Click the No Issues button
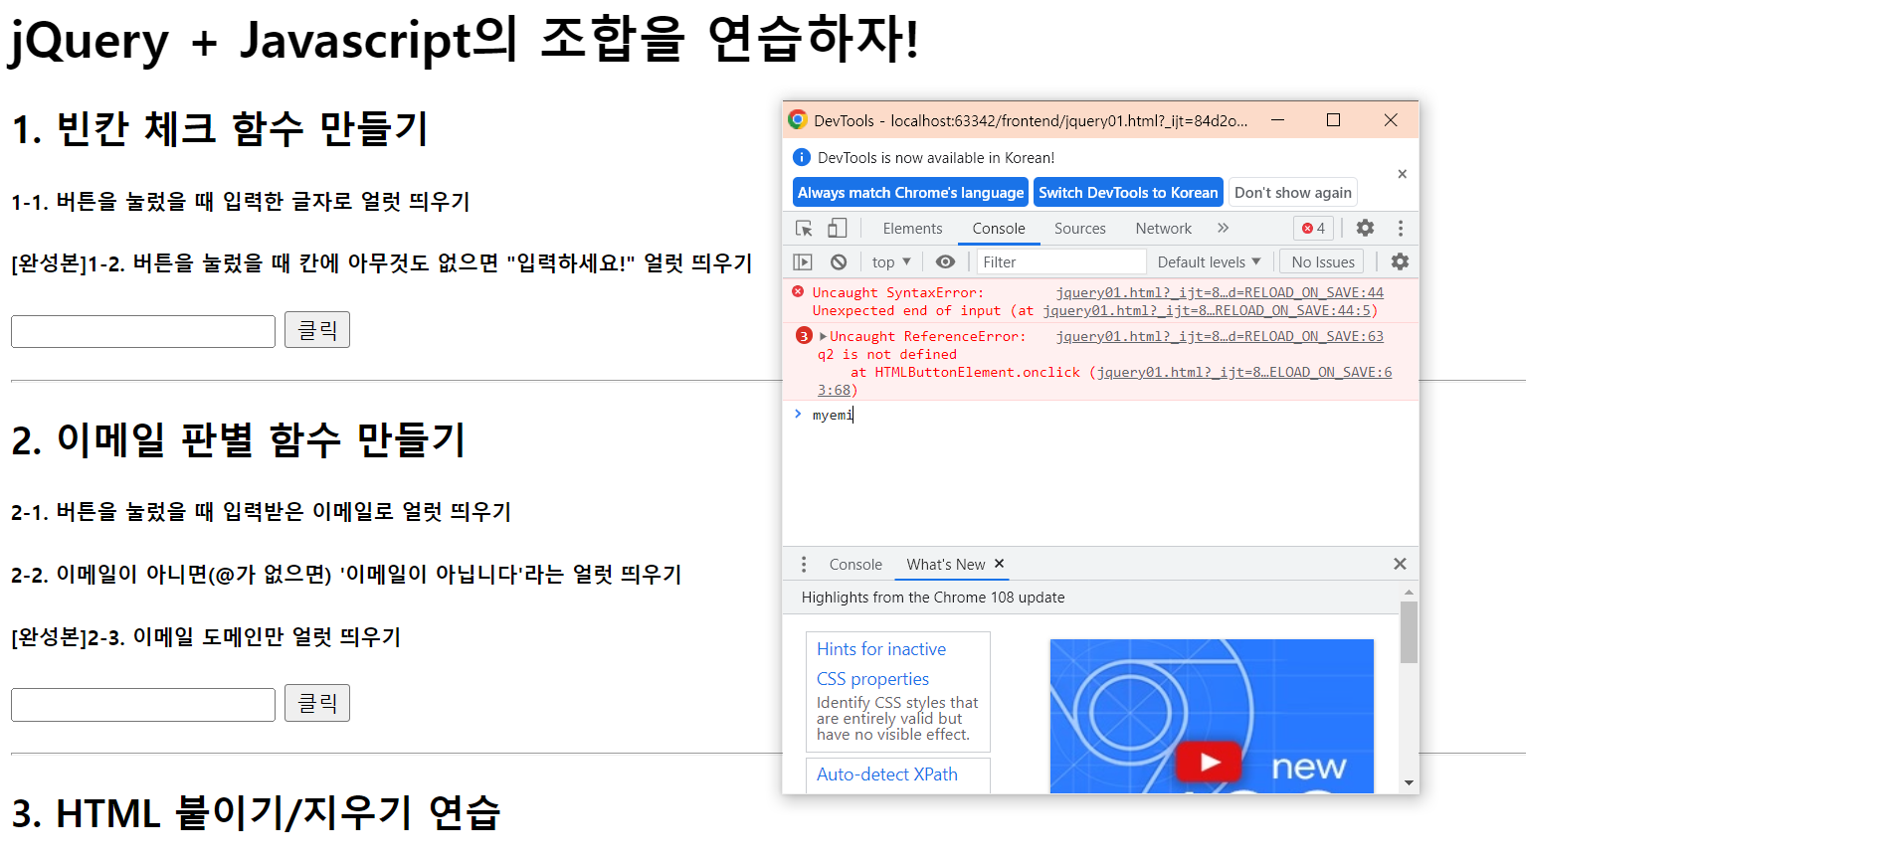The image size is (1893, 859). point(1323,261)
